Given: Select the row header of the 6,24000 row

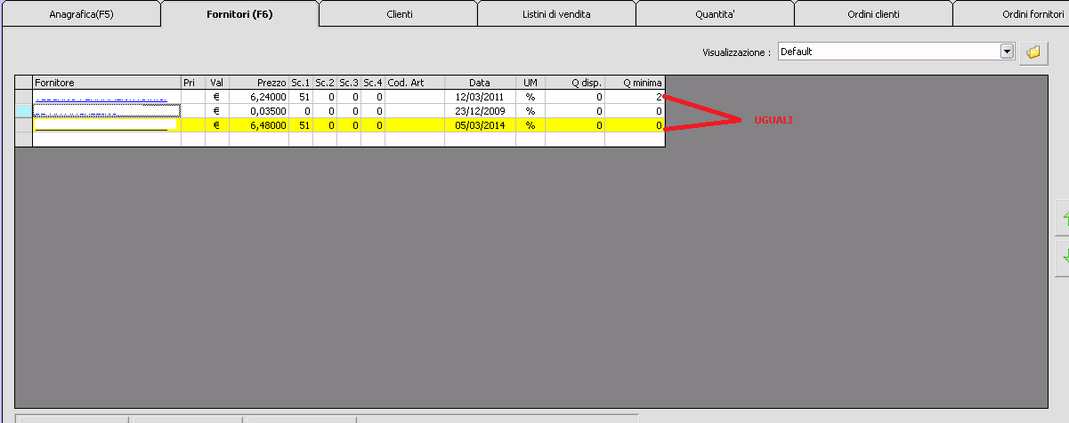Looking at the screenshot, I should point(24,97).
